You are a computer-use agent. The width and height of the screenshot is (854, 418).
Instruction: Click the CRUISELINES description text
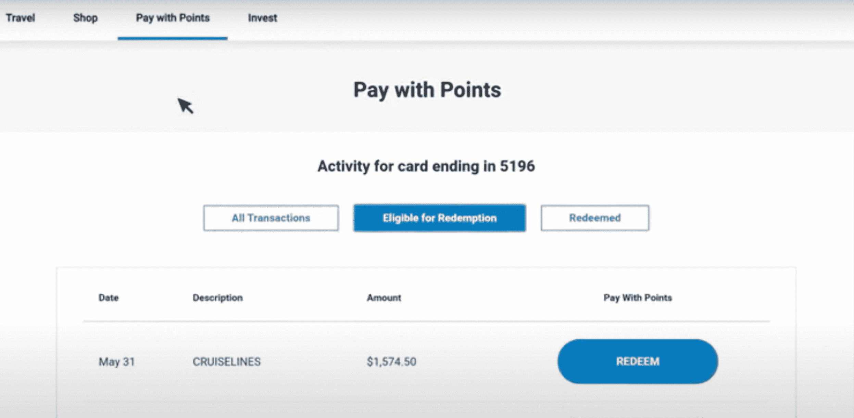click(227, 362)
